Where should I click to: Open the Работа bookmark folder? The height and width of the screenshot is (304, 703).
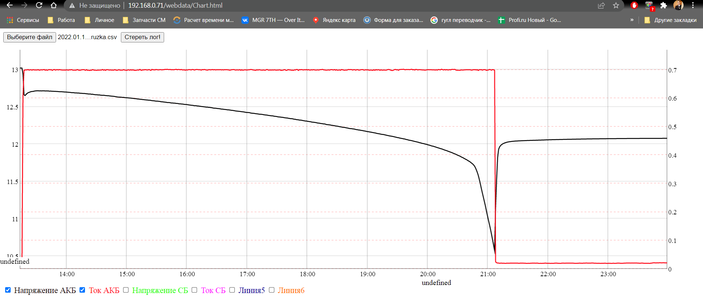click(61, 20)
